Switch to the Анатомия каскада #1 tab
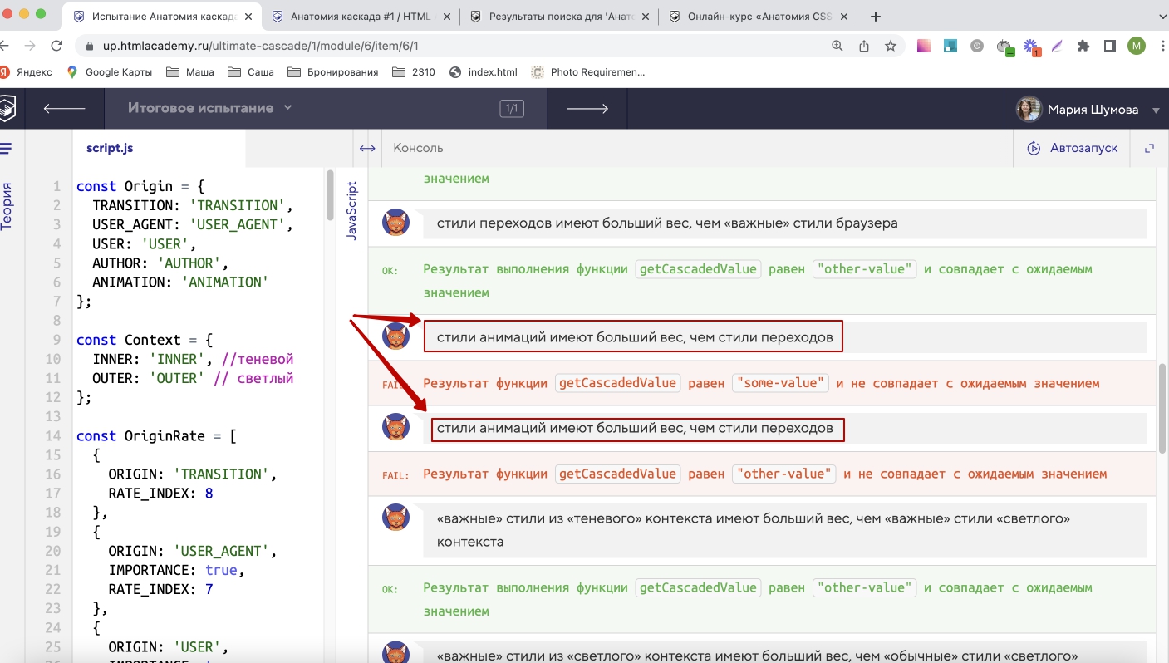Screen dimensions: 1169x663 pos(361,17)
